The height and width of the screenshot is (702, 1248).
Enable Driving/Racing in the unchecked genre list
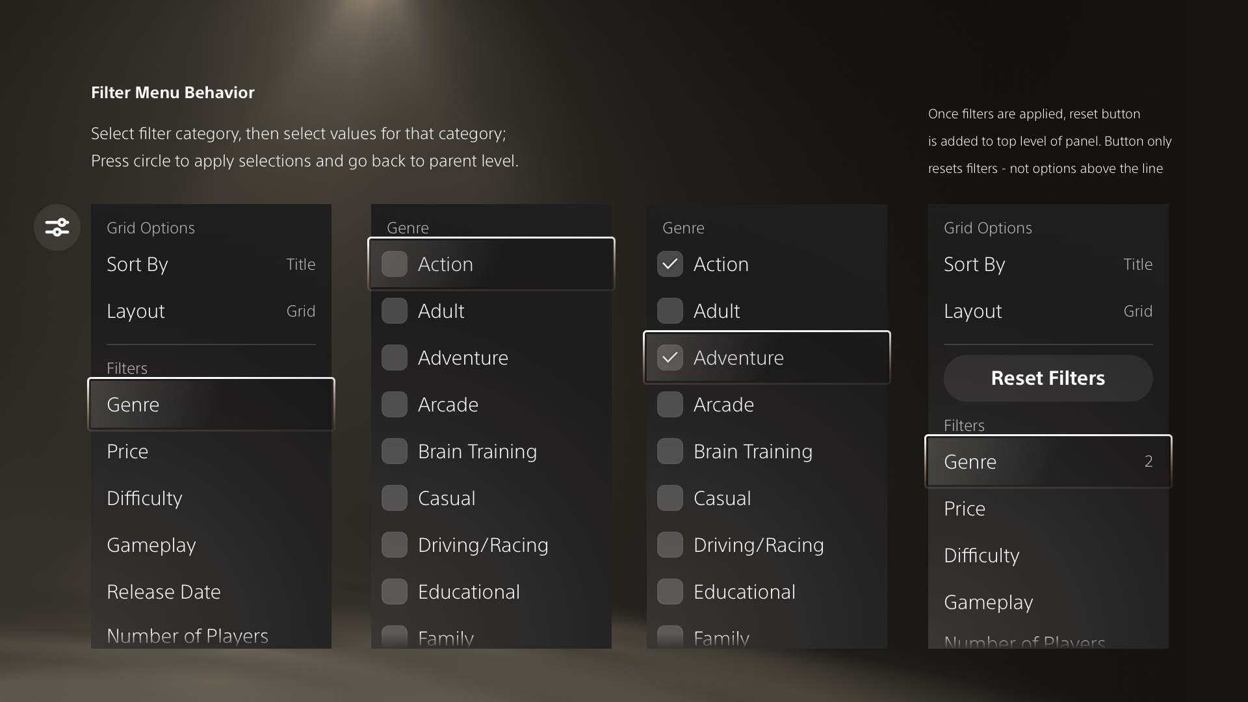coord(395,545)
